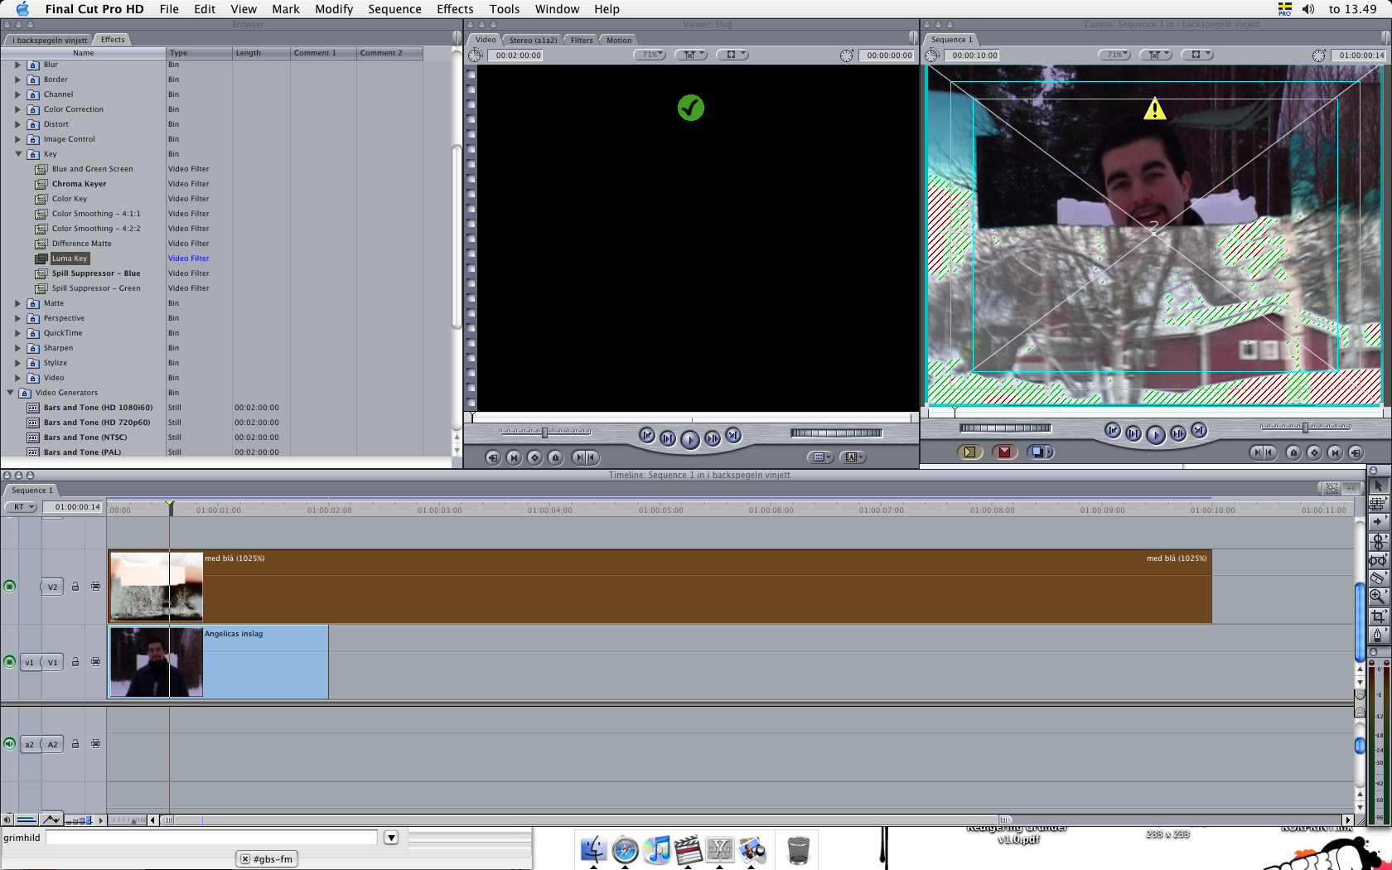Viewport: 1392px width, 870px height.
Task: Click the yellow Insert edit button in Canvas
Action: coord(969,452)
